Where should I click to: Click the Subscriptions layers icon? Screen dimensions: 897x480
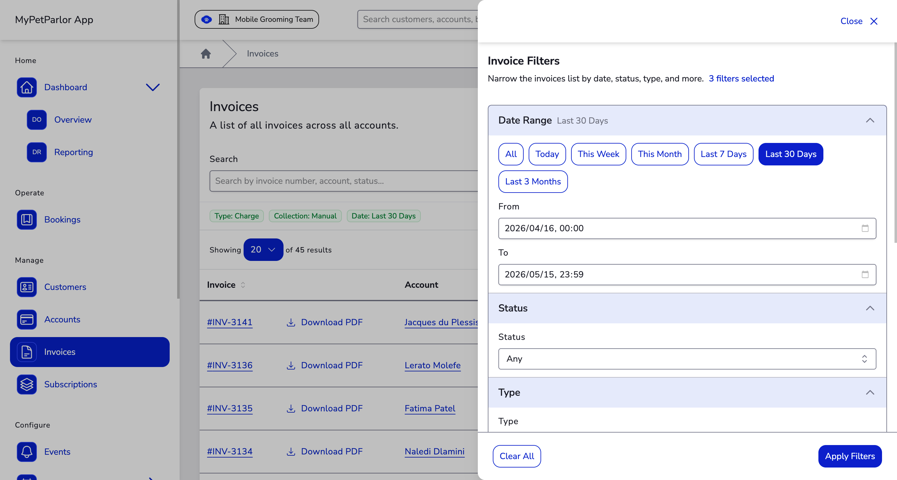coord(27,384)
